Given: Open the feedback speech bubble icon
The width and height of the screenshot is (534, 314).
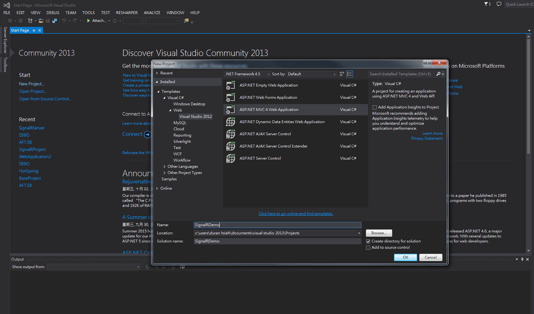Looking at the screenshot, I should click(x=499, y=4).
